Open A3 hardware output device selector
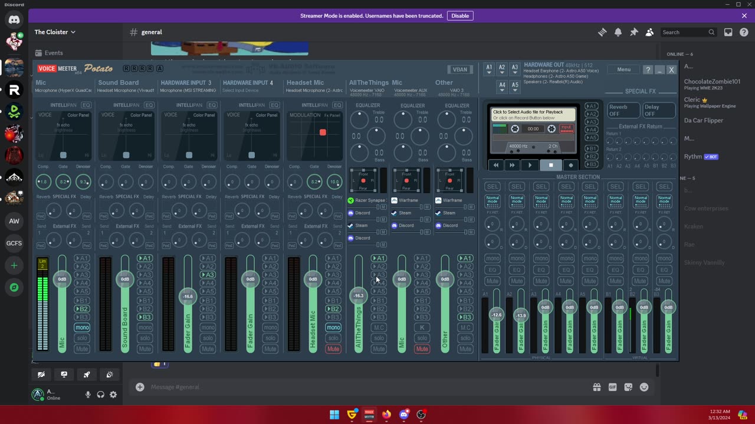This screenshot has width=755, height=424. [x=515, y=68]
